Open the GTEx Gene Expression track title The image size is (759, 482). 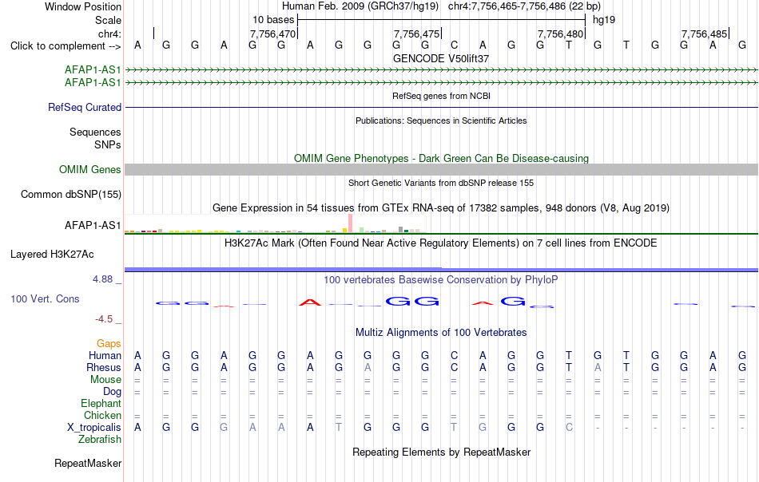[441, 208]
